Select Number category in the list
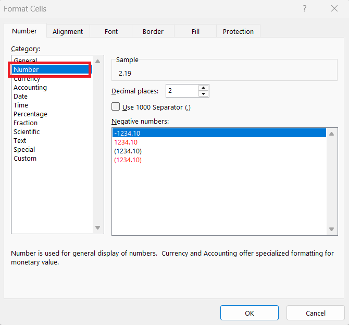This screenshot has width=349, height=325. (52, 69)
